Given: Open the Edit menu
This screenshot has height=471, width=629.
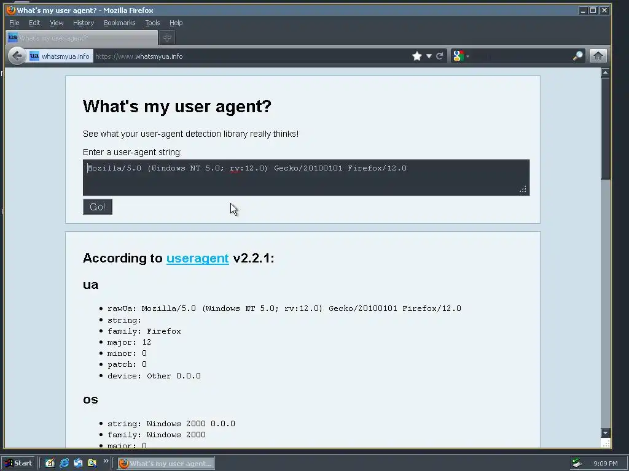Looking at the screenshot, I should pos(34,23).
